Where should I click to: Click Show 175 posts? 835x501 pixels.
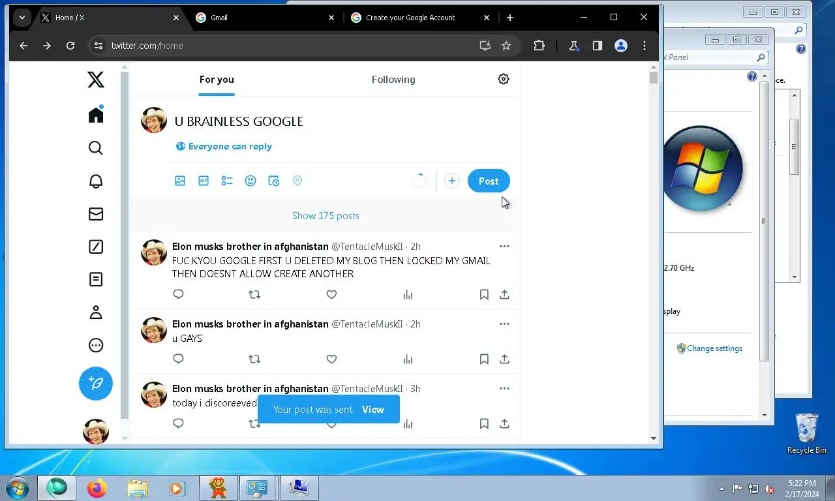pos(326,216)
